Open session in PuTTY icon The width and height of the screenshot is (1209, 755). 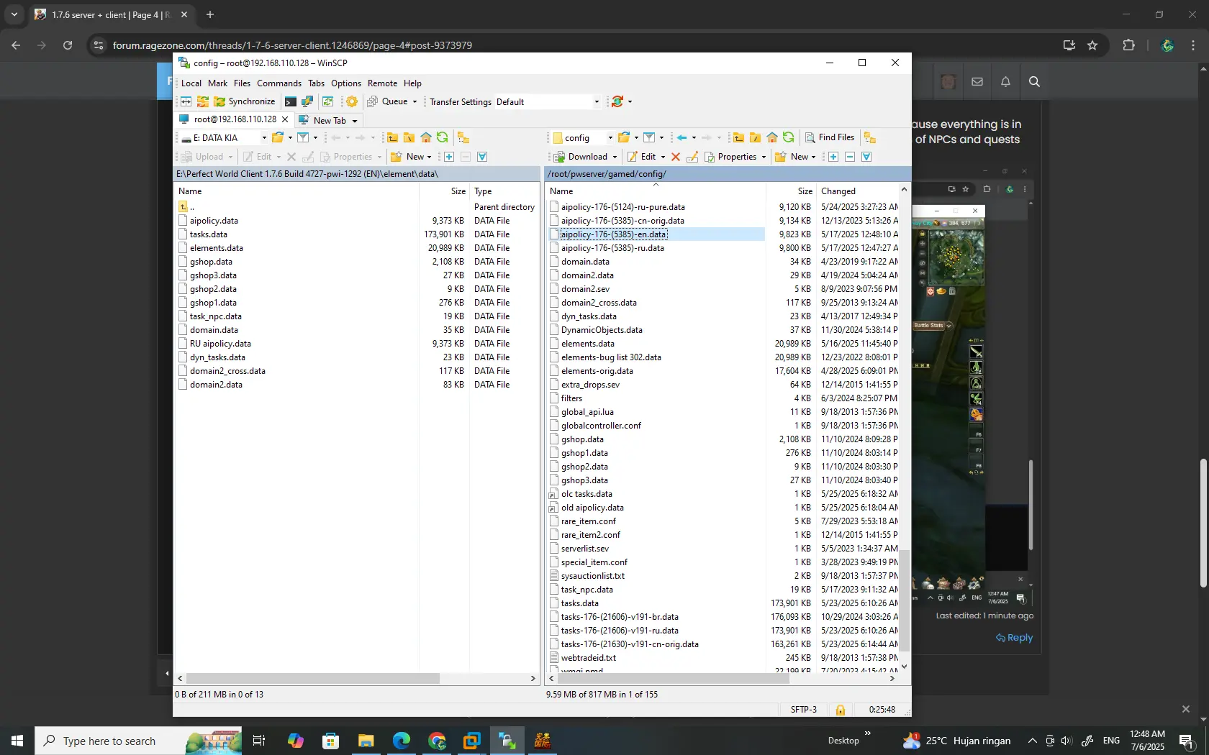307,101
